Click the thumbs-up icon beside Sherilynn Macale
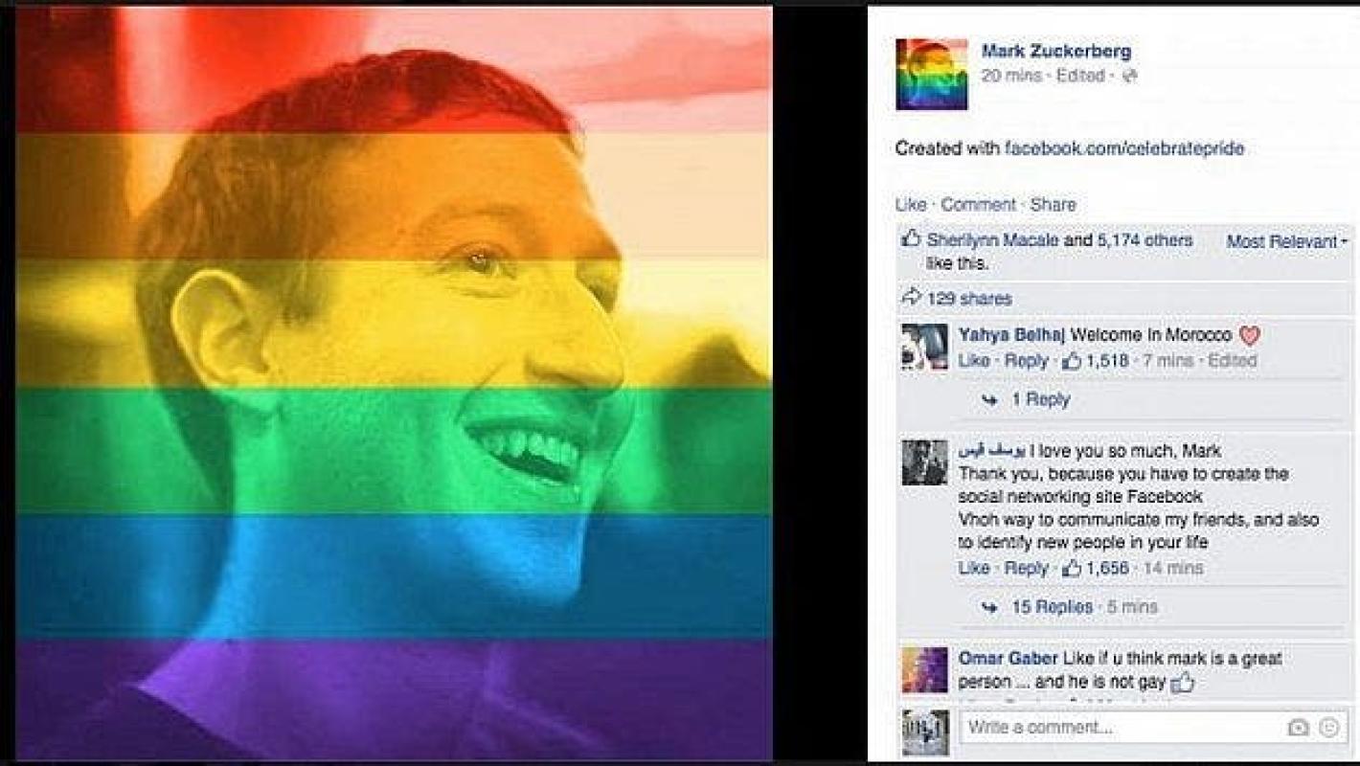 tap(911, 239)
